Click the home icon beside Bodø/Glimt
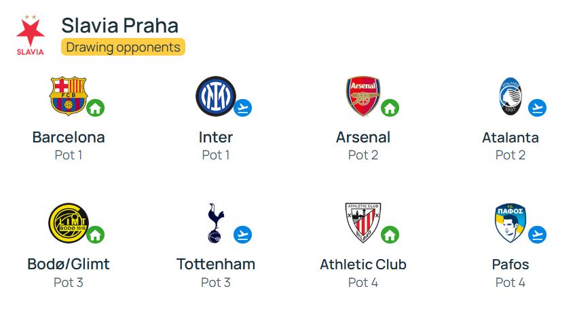The image size is (575, 312). (95, 235)
